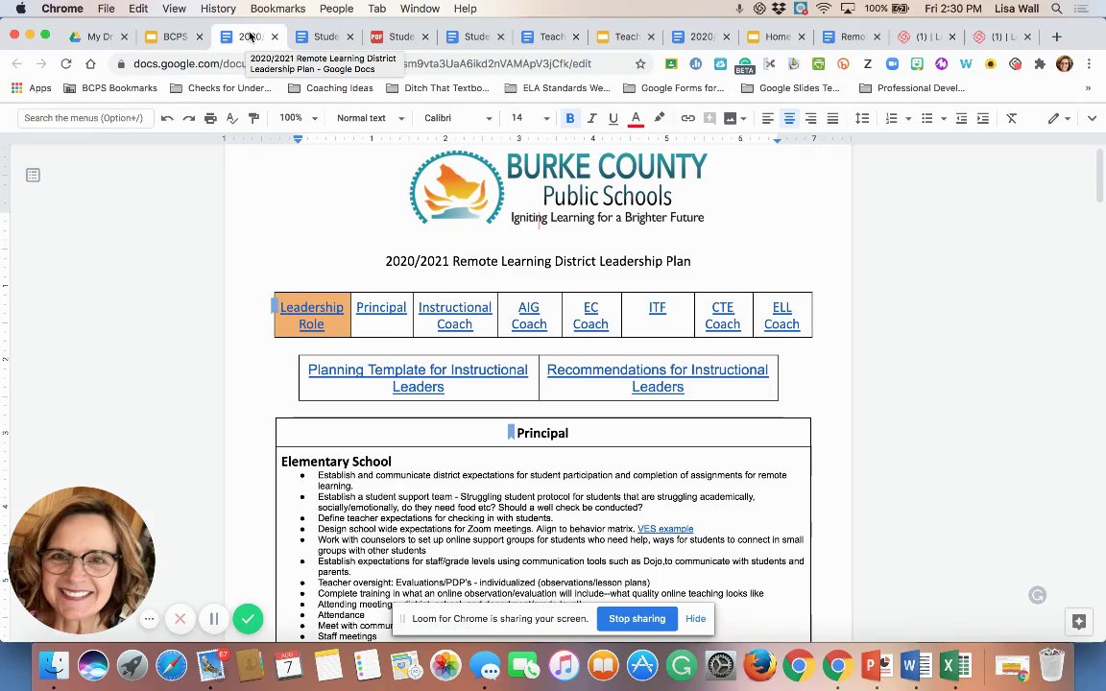Justify the paragraph text
Screen dimensions: 1106x691
832,118
